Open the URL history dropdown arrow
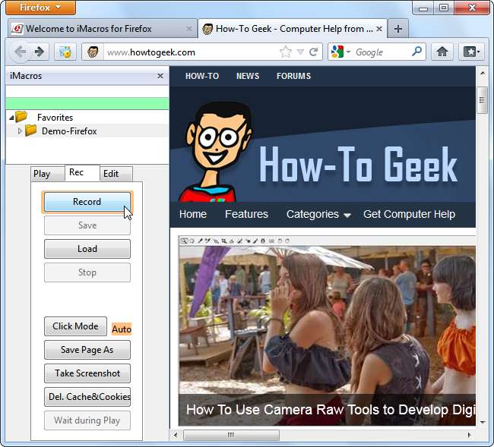Viewport: 494px width, 447px height. coord(300,52)
